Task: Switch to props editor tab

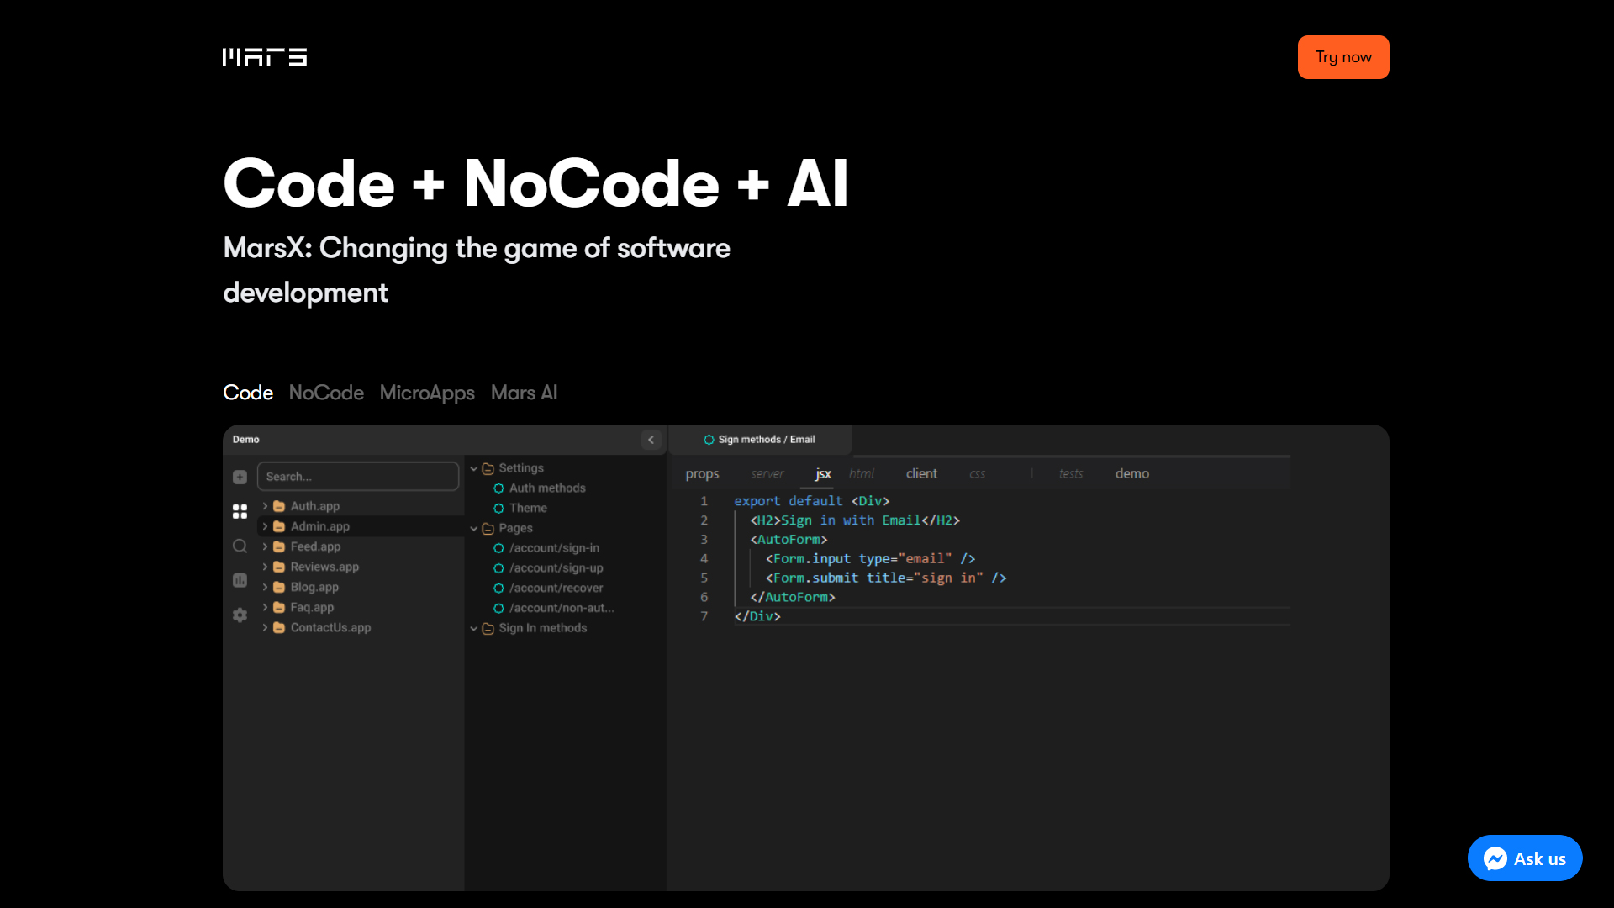Action: [x=702, y=474]
